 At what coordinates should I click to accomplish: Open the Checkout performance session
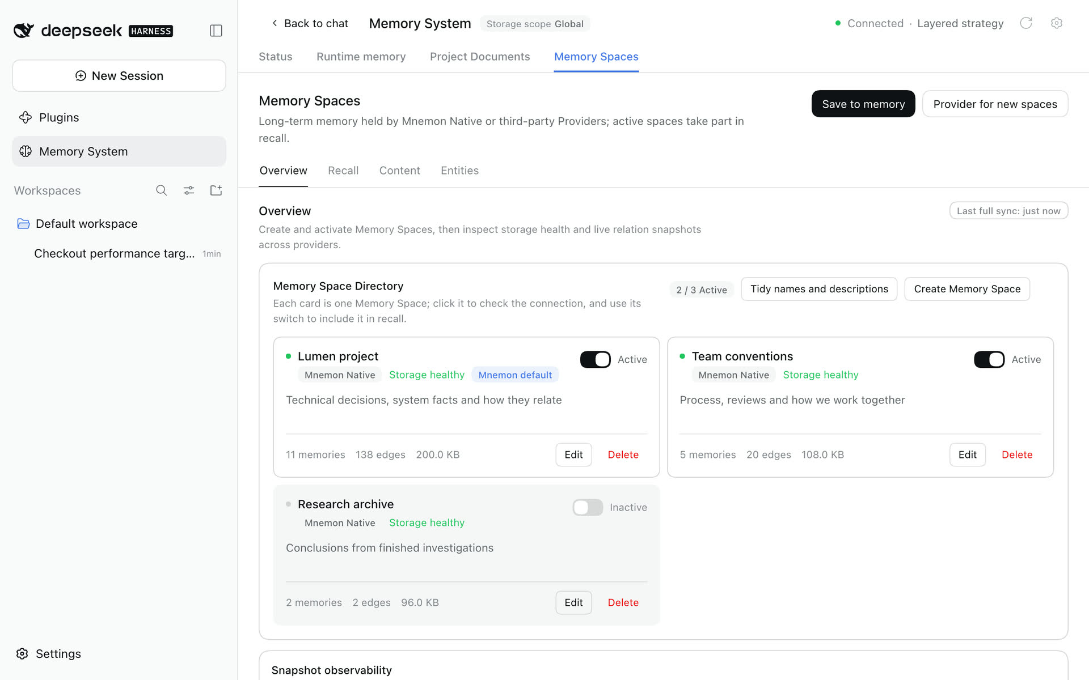coord(119,253)
